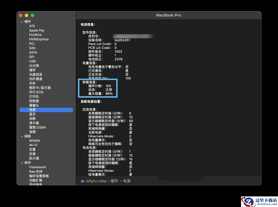Select 内存 in sidebar
This screenshot has width=278, height=207.
tap(32, 83)
